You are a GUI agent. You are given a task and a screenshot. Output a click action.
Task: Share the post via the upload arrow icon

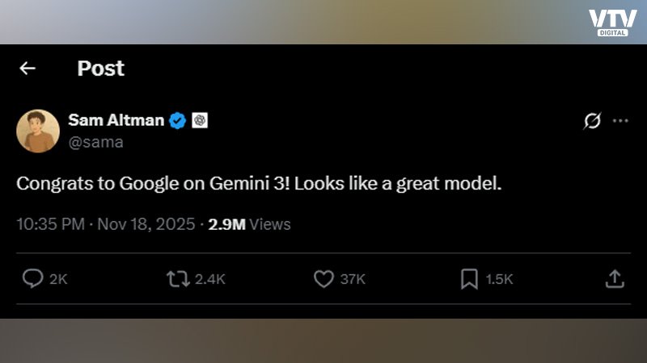click(x=615, y=278)
